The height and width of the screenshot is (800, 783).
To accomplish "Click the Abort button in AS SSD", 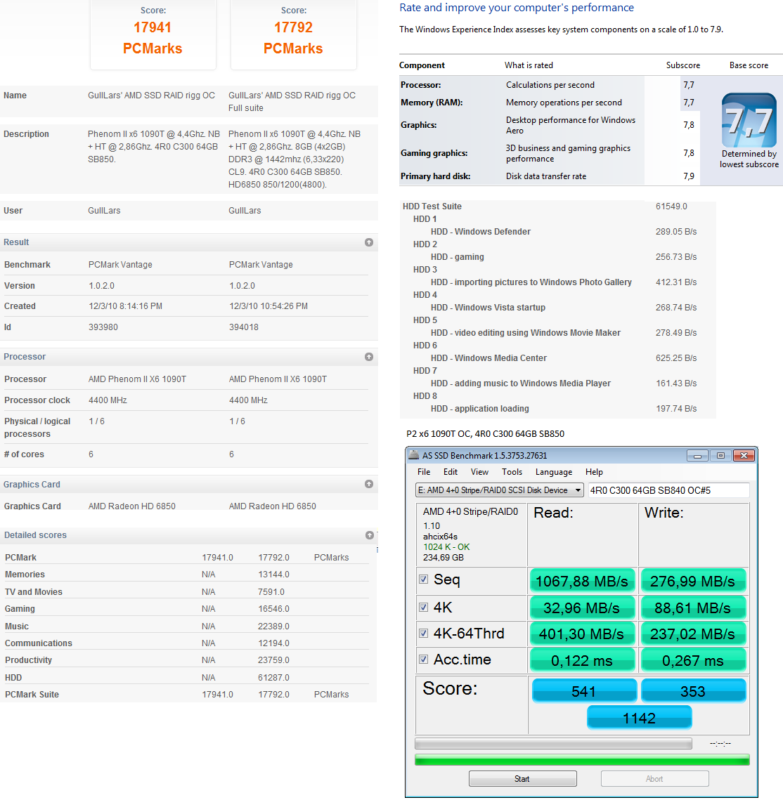I will click(655, 778).
